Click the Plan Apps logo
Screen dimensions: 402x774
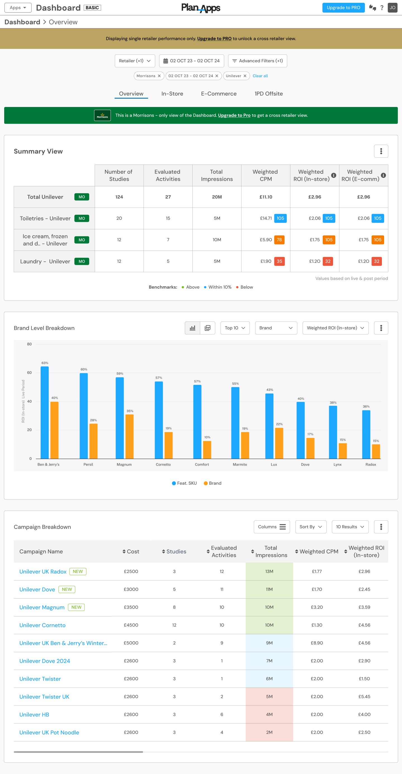[201, 8]
